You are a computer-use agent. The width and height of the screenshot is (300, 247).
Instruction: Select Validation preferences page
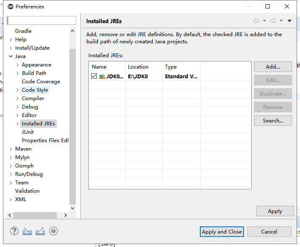(x=27, y=191)
